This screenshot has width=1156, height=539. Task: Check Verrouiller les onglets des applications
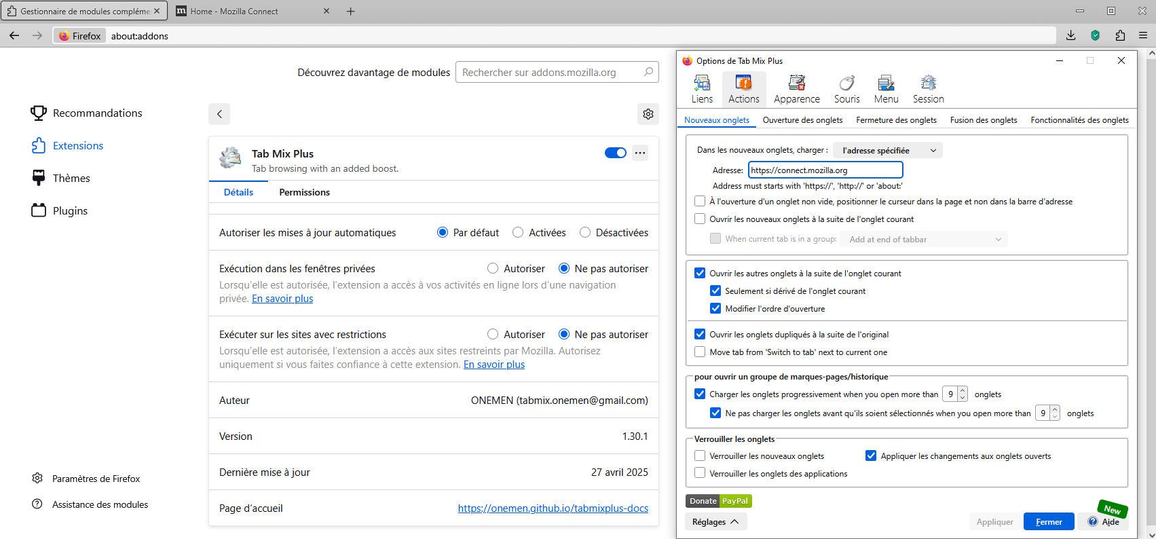(x=700, y=473)
